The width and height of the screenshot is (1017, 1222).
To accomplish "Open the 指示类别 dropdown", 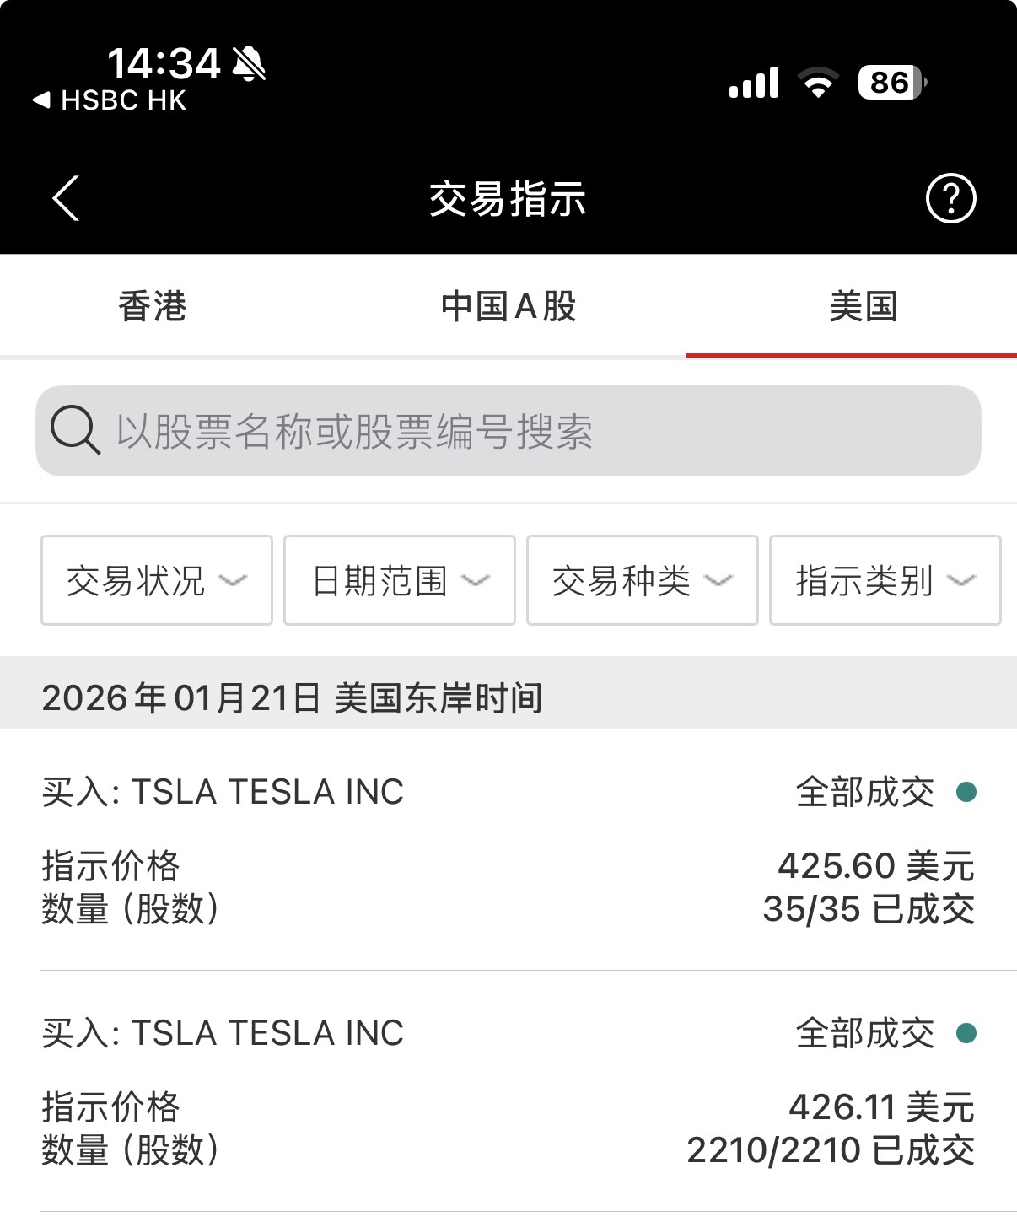I will (x=885, y=580).
